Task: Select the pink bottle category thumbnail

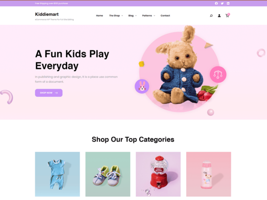Action: tap(209, 174)
